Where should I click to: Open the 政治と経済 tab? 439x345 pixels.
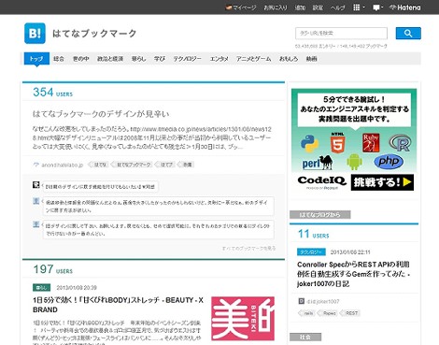coord(110,59)
